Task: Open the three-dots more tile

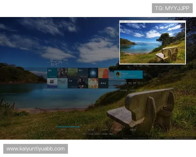Action: coord(103,83)
